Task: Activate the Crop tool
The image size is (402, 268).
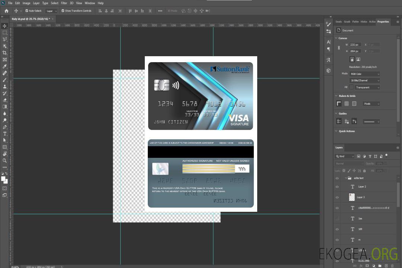Action: (x=4, y=53)
